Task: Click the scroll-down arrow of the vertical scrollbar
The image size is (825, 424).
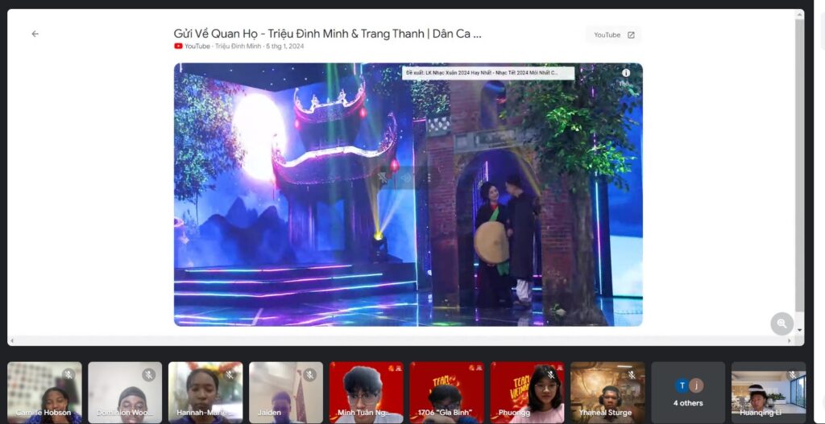Action: (x=800, y=330)
